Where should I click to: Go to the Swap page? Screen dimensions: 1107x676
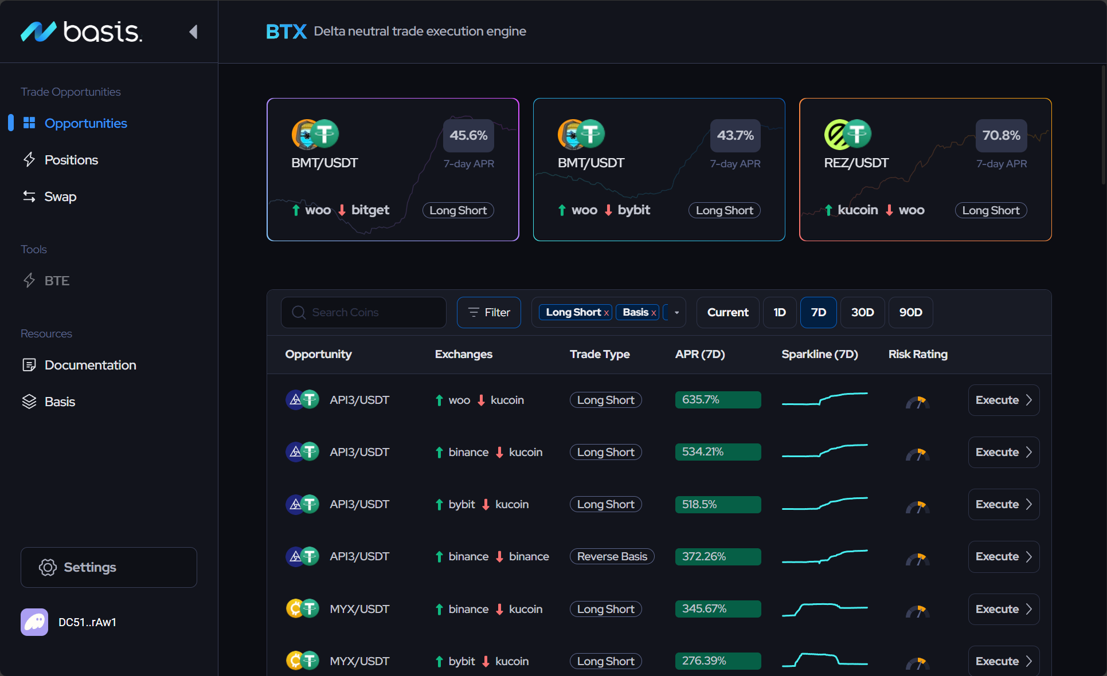[x=60, y=196]
